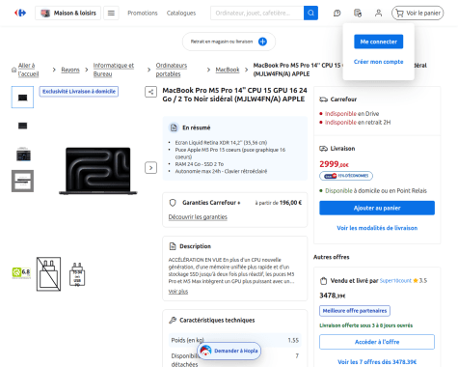The image size is (458, 367).
Task: Open Voir le panier cart button
Action: click(x=418, y=13)
